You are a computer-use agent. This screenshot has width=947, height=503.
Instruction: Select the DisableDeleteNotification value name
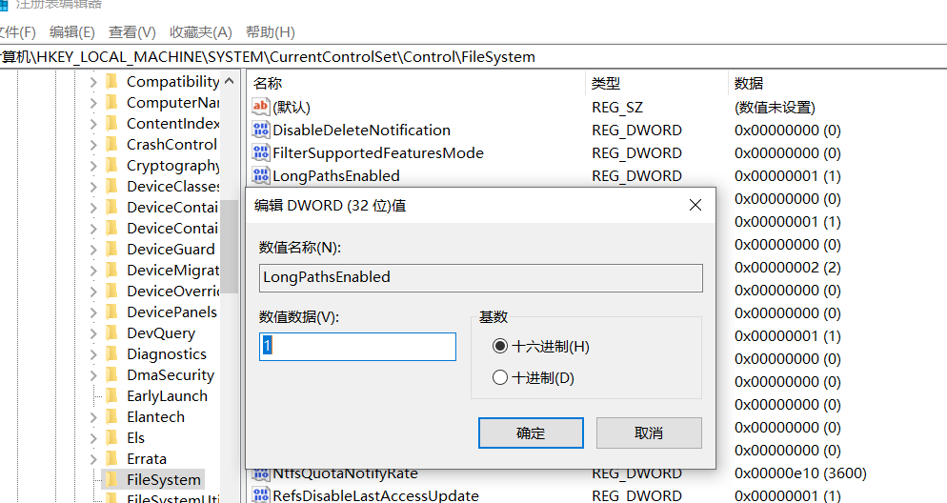[x=361, y=130]
